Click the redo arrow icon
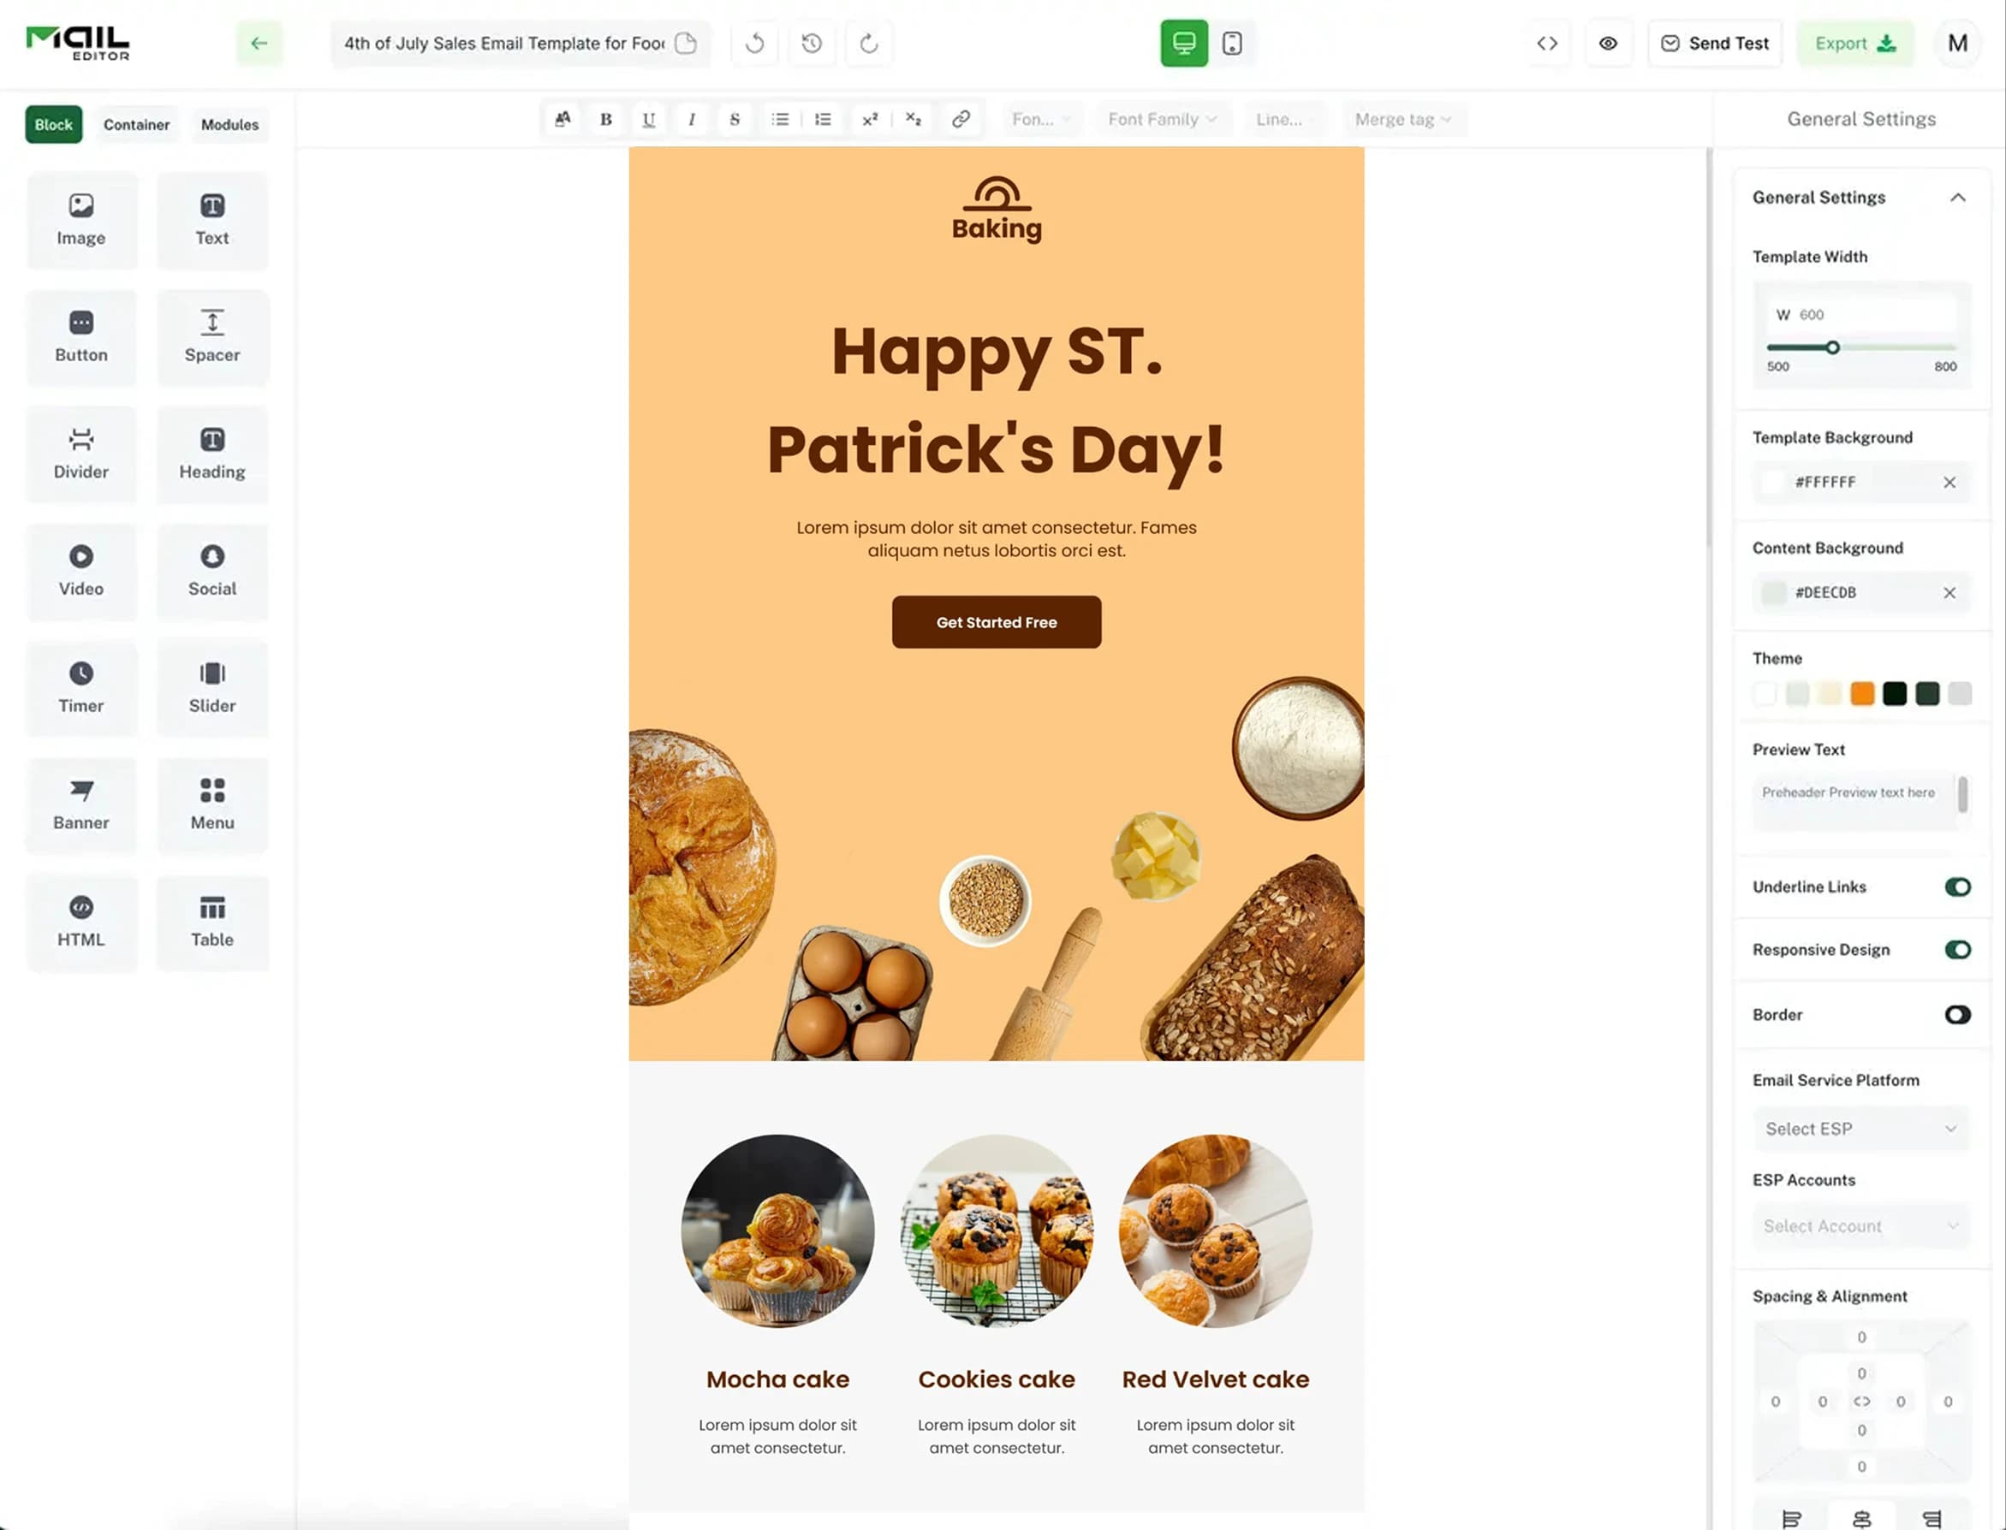 coord(869,43)
